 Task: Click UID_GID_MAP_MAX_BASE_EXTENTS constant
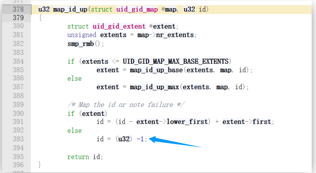click(175, 61)
